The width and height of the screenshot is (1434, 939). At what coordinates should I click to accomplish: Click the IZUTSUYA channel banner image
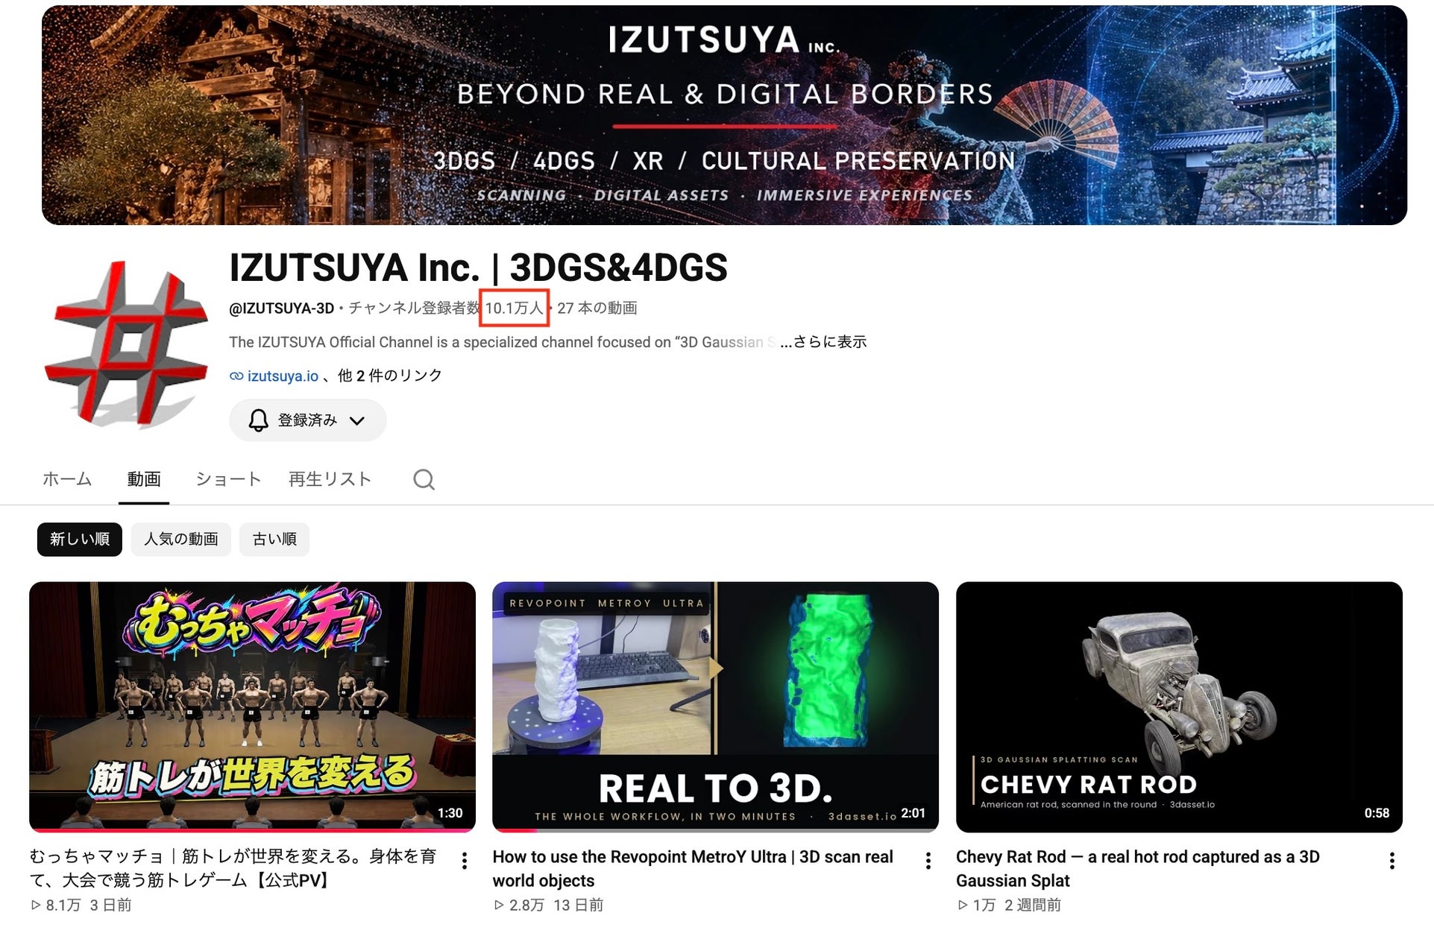pos(724,115)
